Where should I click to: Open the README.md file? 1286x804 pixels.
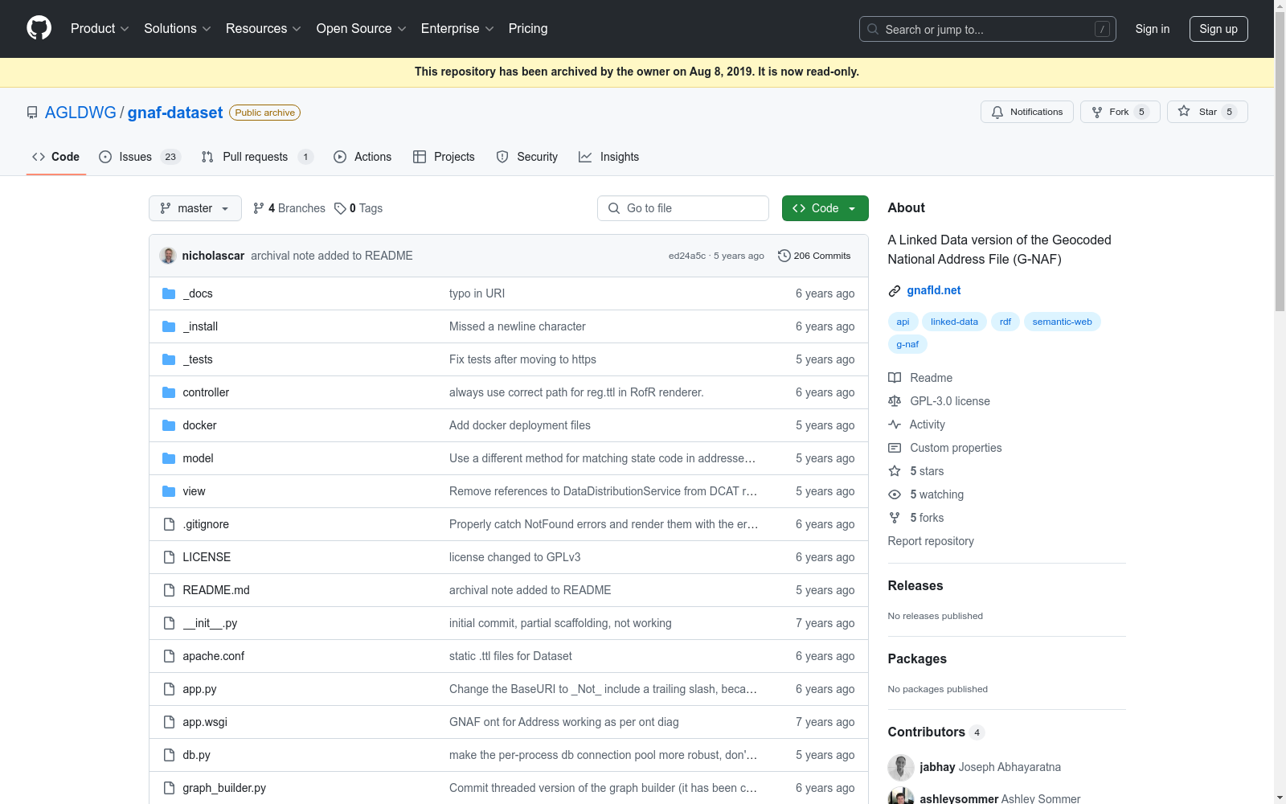[216, 590]
